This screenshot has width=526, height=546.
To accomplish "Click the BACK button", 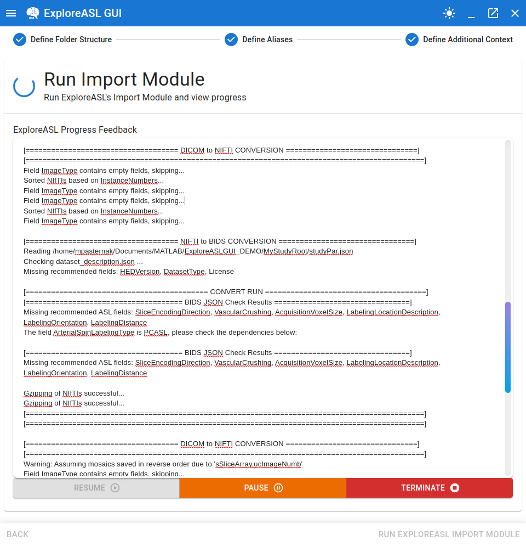I will pyautogui.click(x=18, y=534).
